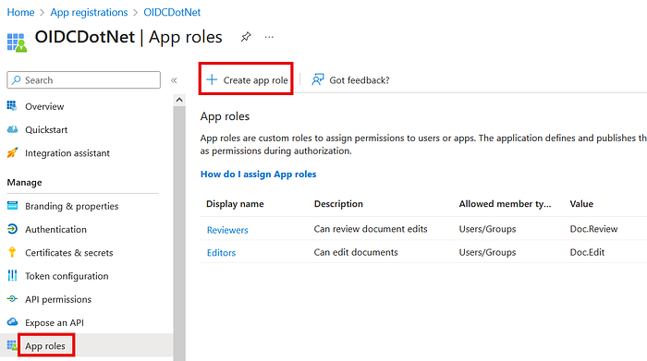Click the Value column header
The height and width of the screenshot is (361, 647).
coord(581,204)
